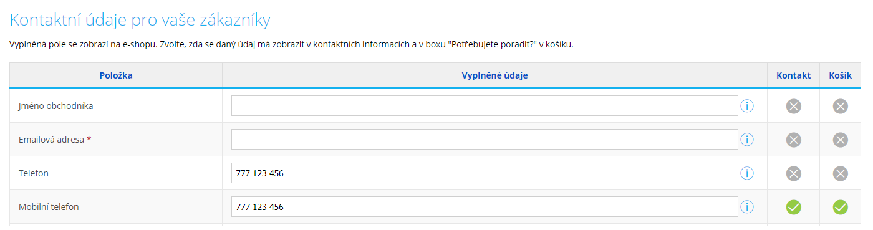The width and height of the screenshot is (873, 230).
Task: Click the Košík column header
Action: point(841,75)
